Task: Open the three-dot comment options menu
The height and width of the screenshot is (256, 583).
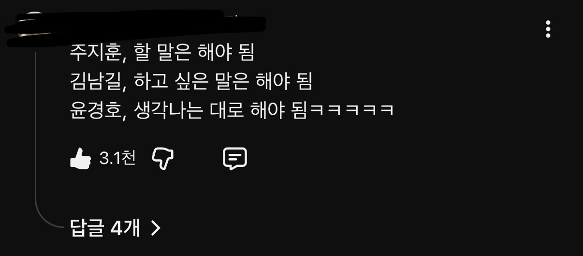Action: click(548, 29)
